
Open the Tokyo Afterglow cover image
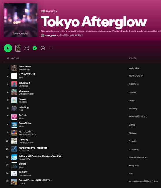[x=21, y=20]
